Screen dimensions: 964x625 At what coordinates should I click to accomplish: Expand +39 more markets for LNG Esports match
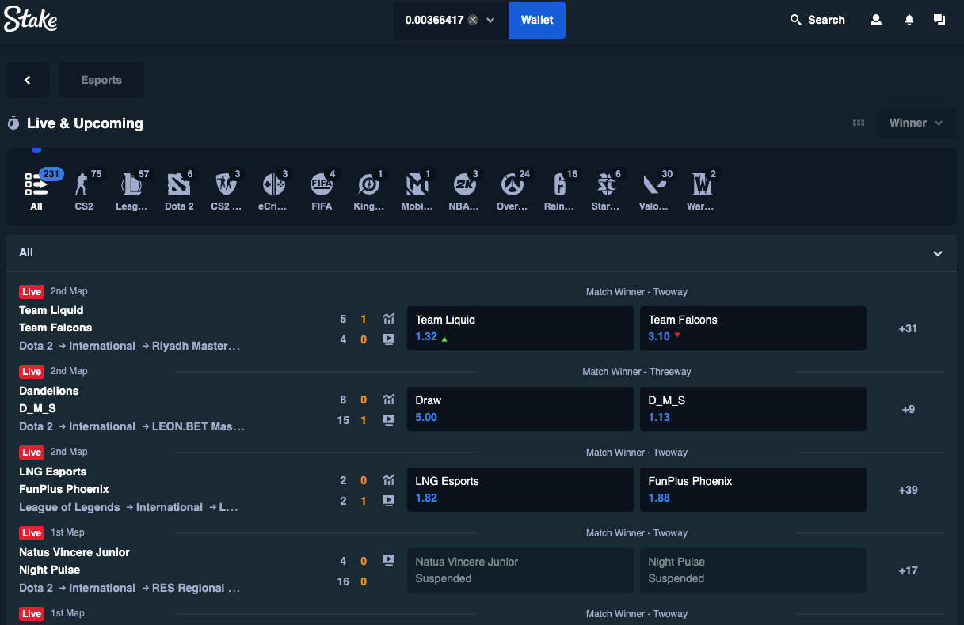908,490
